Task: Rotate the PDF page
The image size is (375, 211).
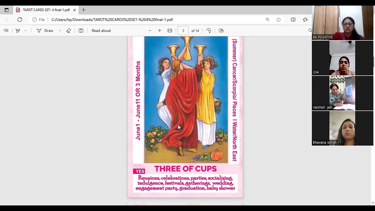Action: pyautogui.click(x=209, y=30)
